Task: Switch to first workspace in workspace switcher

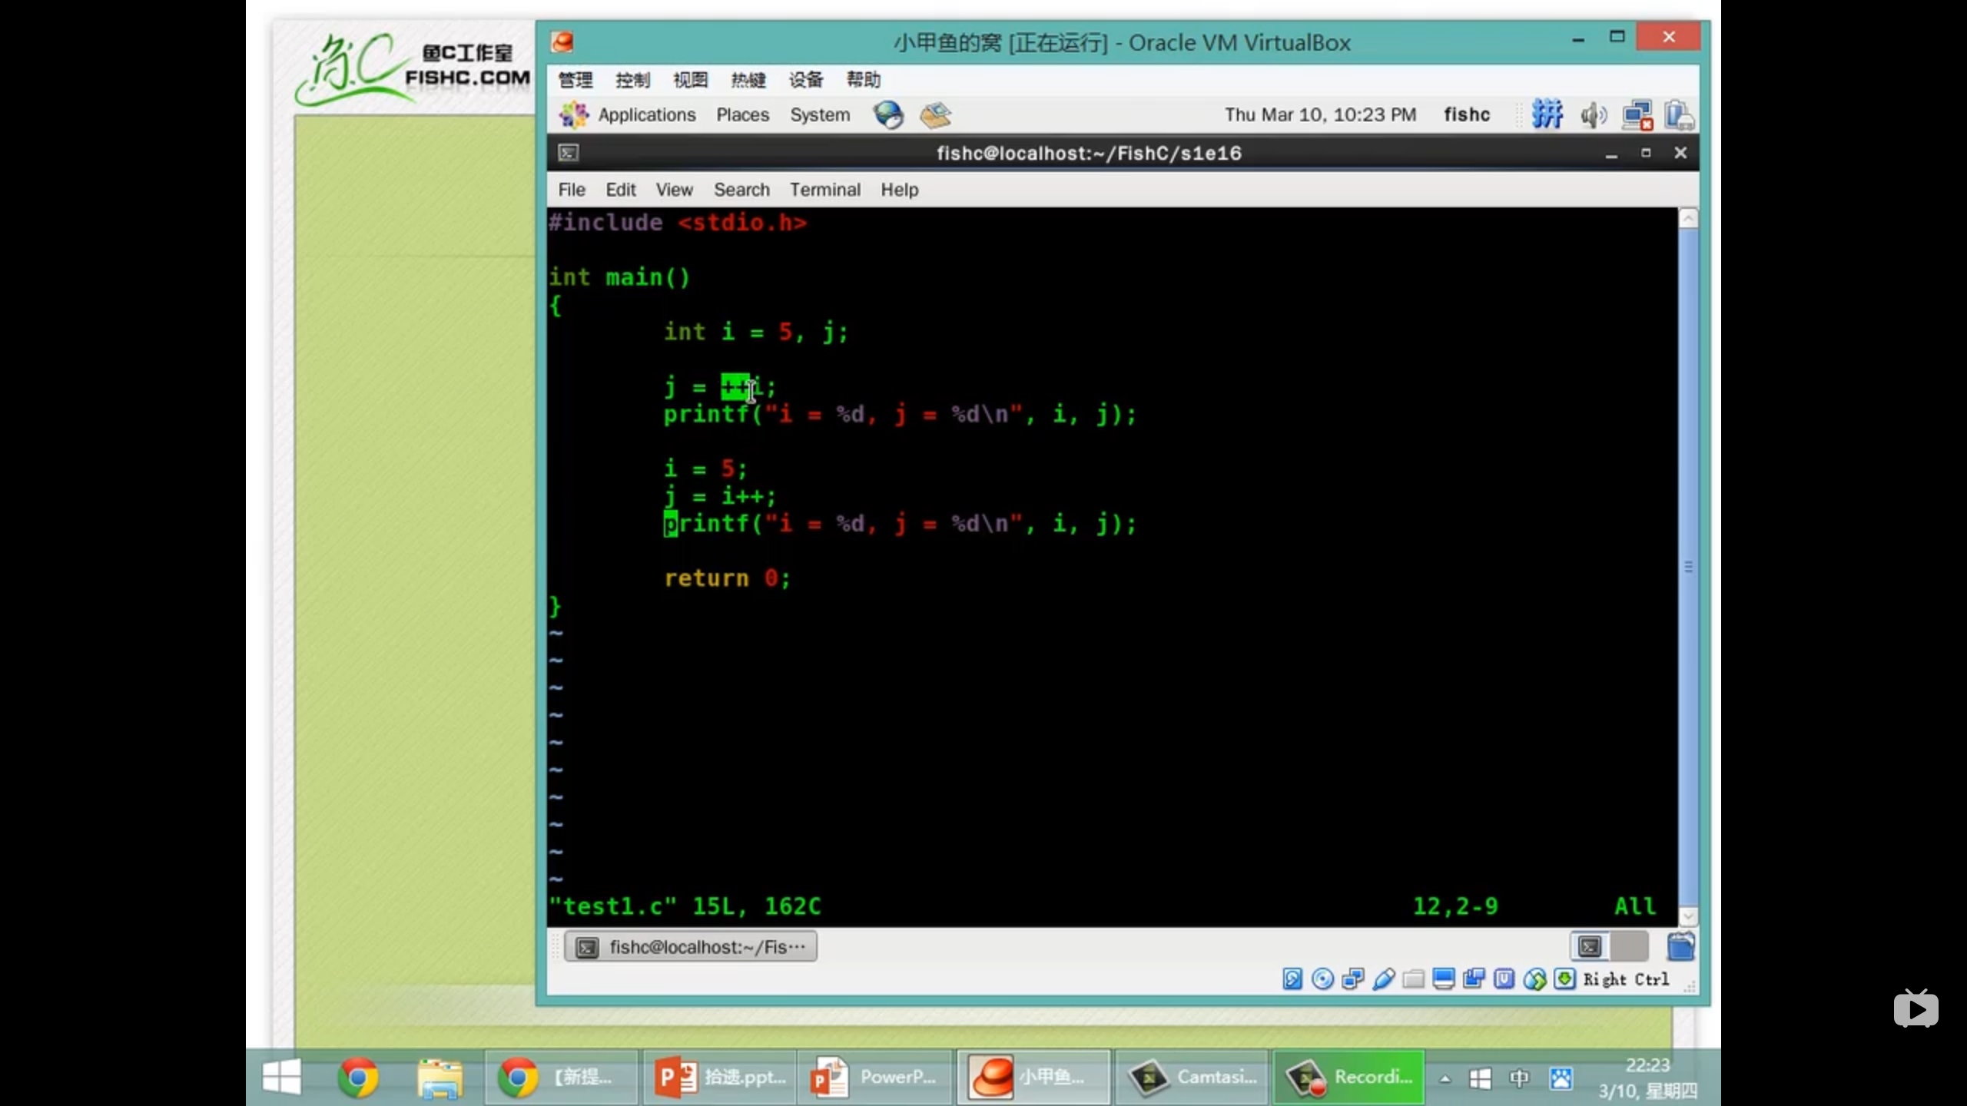Action: [x=1590, y=946]
